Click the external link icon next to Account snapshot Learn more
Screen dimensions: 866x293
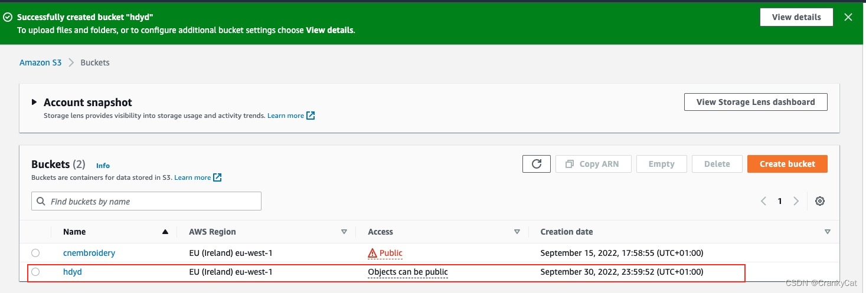tap(311, 116)
